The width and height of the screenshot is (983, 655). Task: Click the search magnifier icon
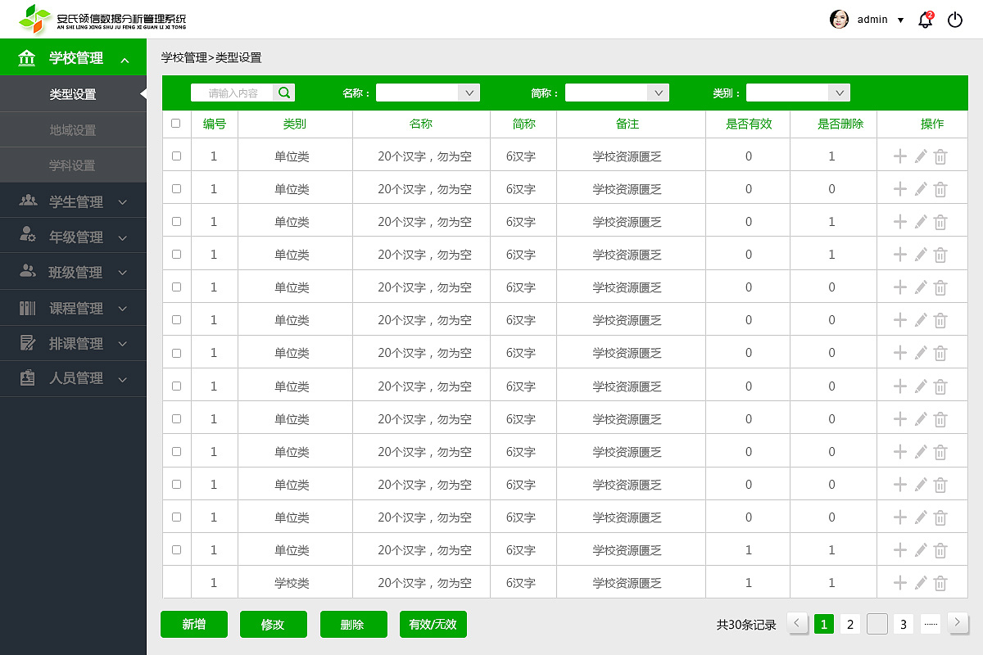(x=283, y=93)
